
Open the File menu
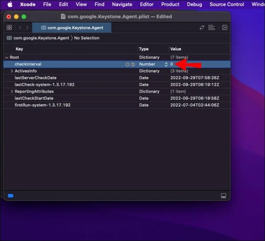[47, 4]
